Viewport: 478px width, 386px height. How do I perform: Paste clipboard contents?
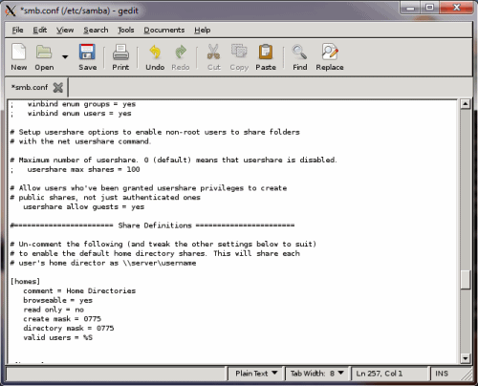tap(266, 52)
